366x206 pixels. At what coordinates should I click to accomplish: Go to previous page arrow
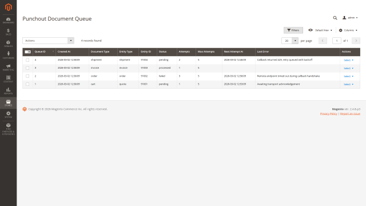323,41
